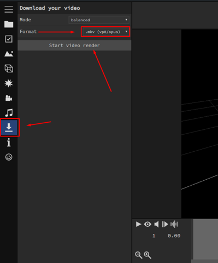This screenshot has width=218, height=263.
Task: Click the Mode dropdown arrow
Action: pos(126,20)
